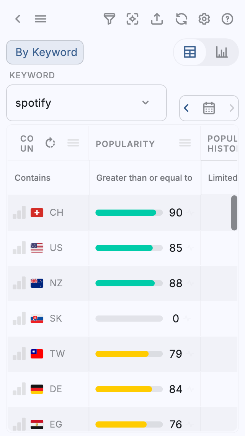
Task: Go to the previous date
Action: pyautogui.click(x=186, y=108)
